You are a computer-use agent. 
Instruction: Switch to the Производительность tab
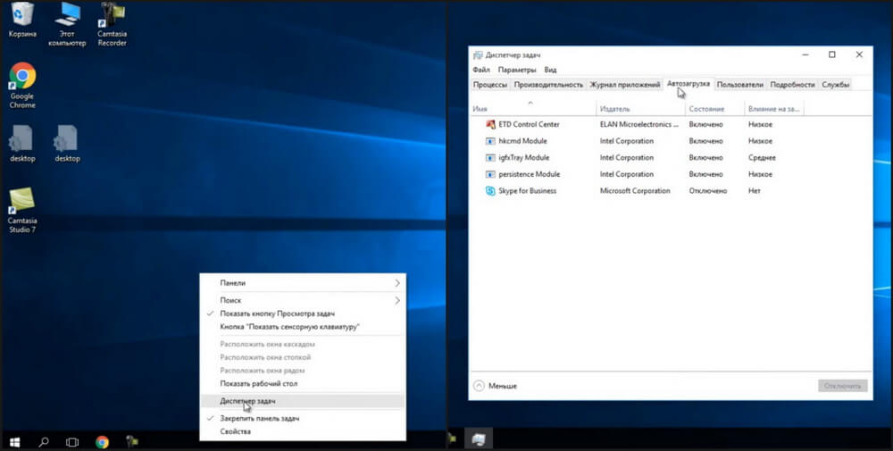click(548, 85)
